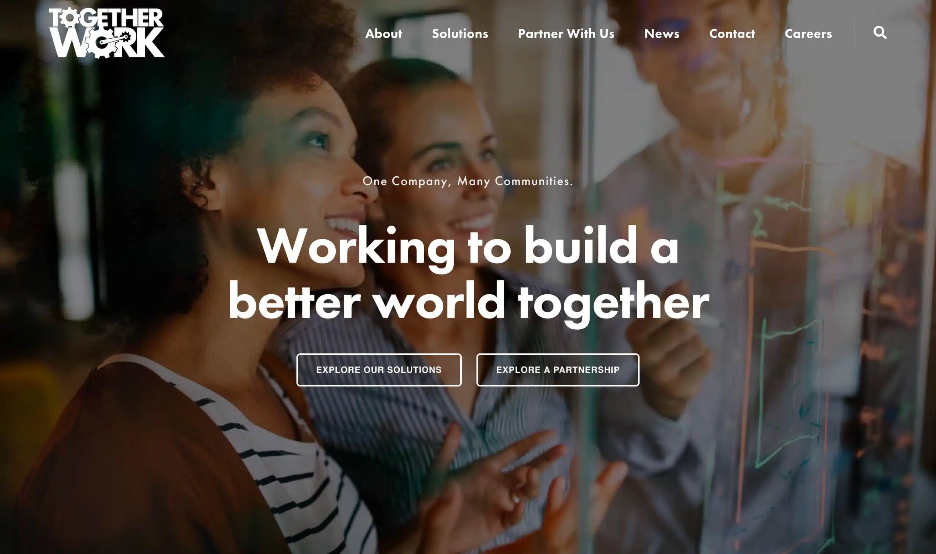Select the hero background image area
936x554 pixels.
[468, 277]
